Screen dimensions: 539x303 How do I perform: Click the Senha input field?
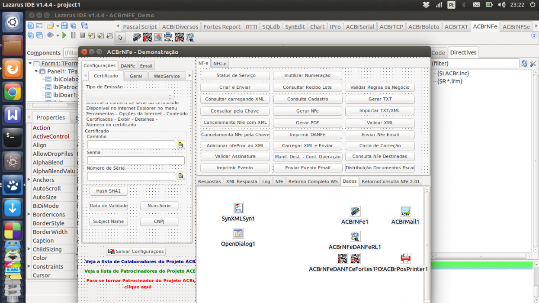pos(136,161)
